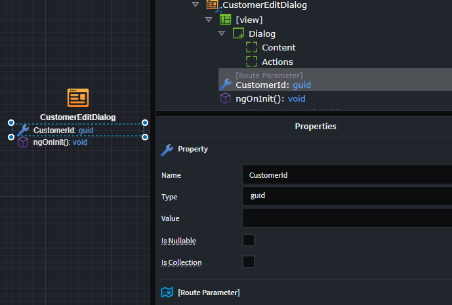Click the bottom-right selection handle on canvas
This screenshot has height=305, width=452.
point(145,137)
